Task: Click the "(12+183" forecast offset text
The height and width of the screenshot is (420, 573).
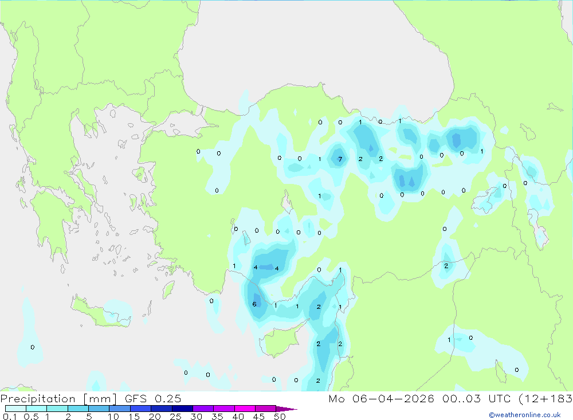Action: tap(546, 399)
